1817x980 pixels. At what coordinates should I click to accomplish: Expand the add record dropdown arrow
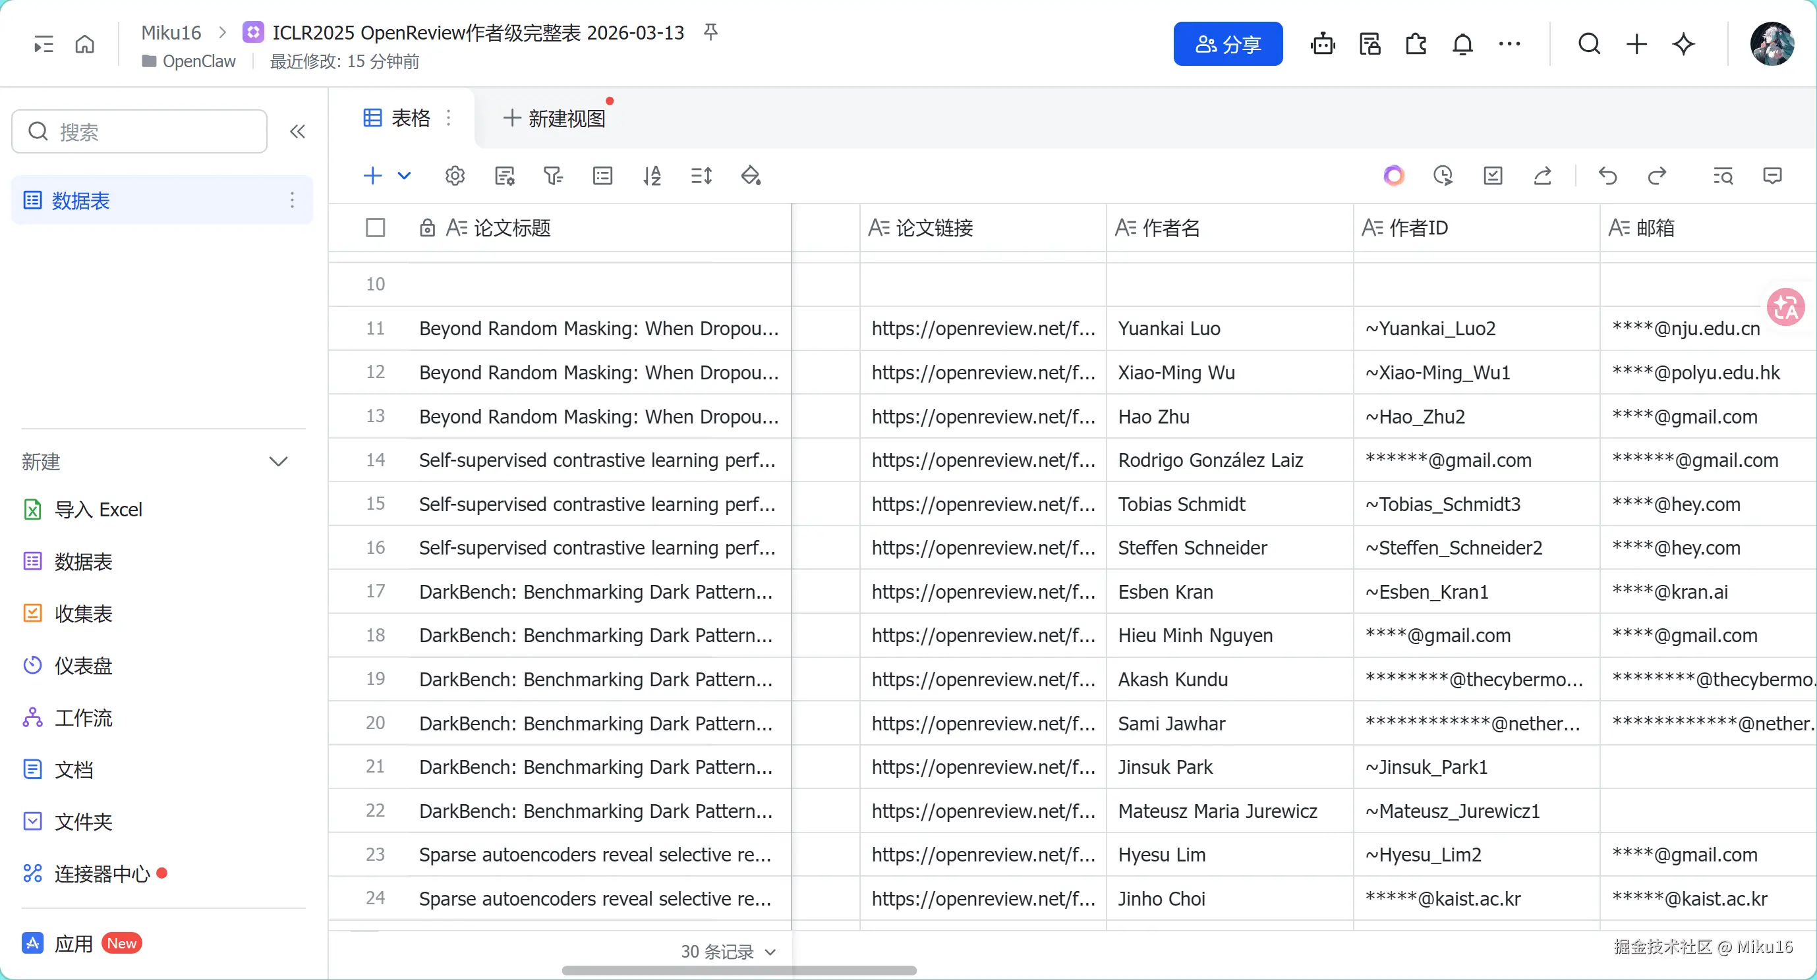(x=404, y=176)
